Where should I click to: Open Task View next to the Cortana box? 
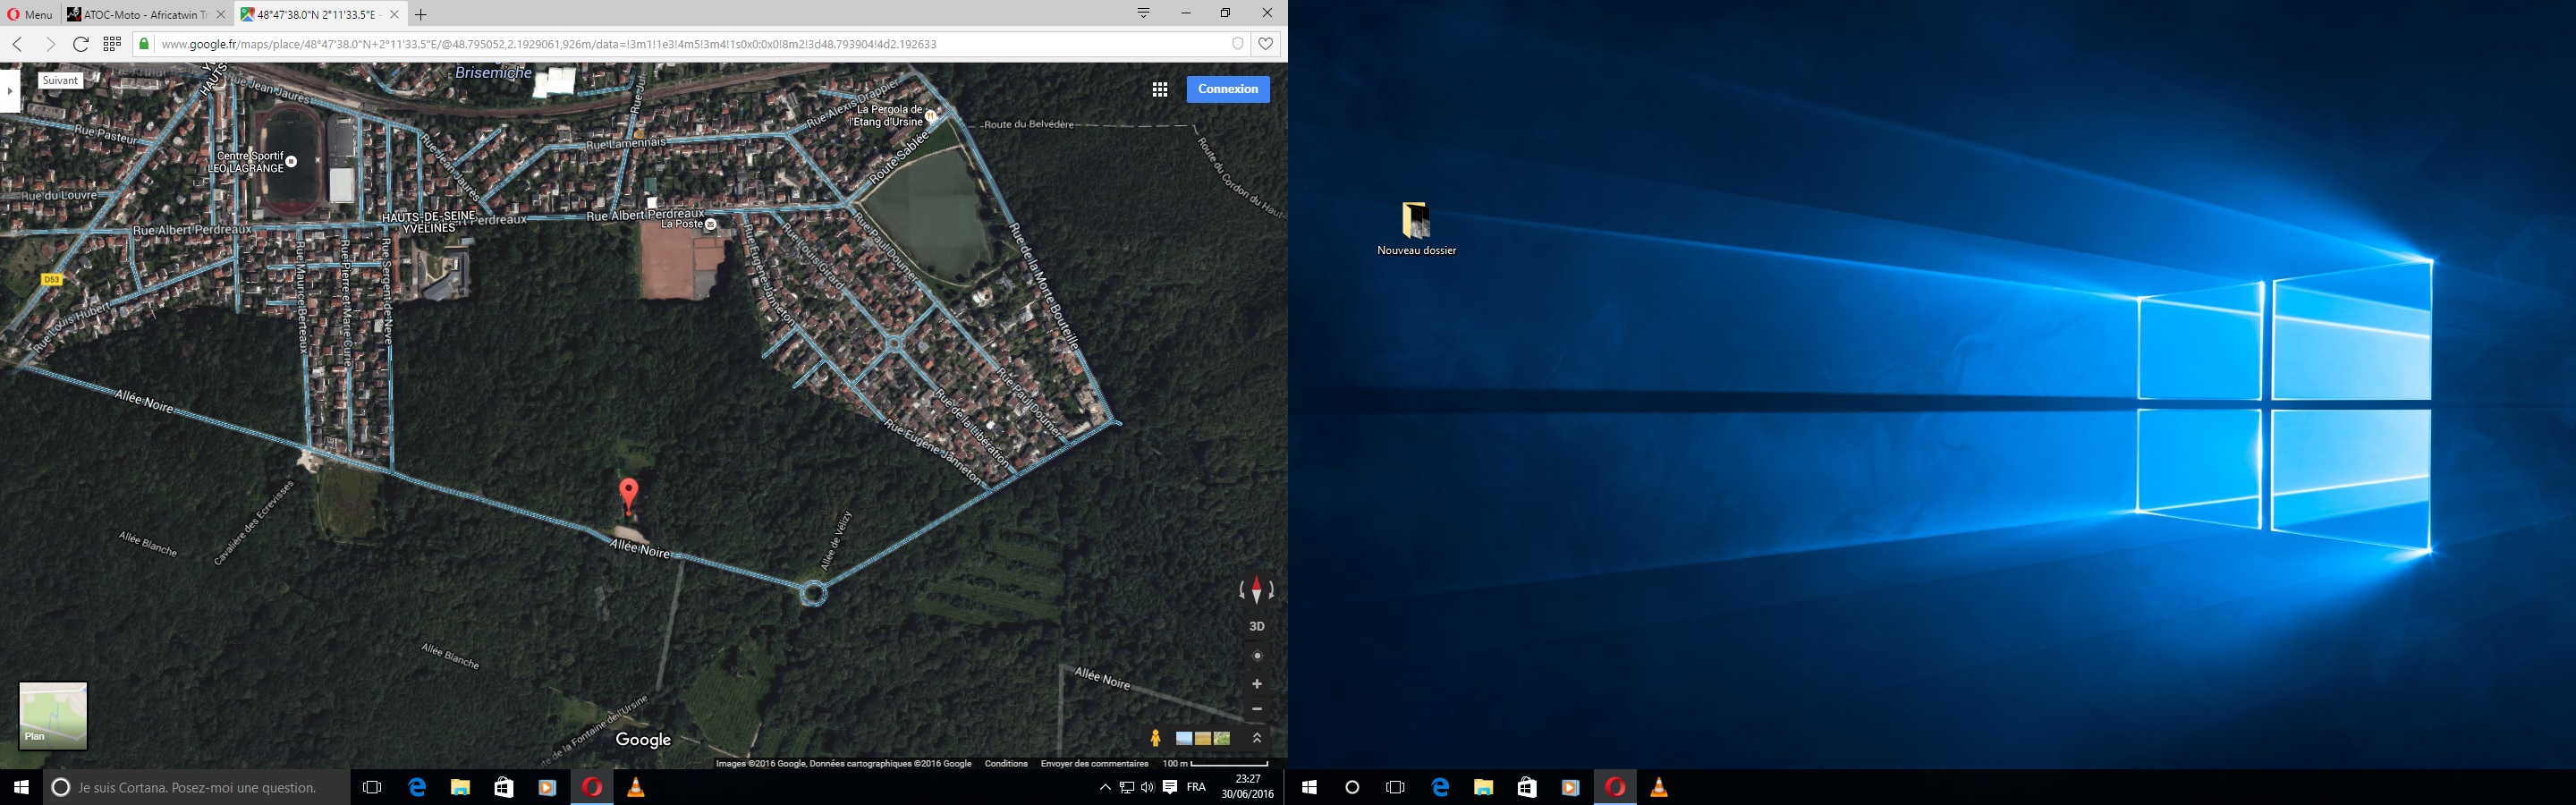372,787
